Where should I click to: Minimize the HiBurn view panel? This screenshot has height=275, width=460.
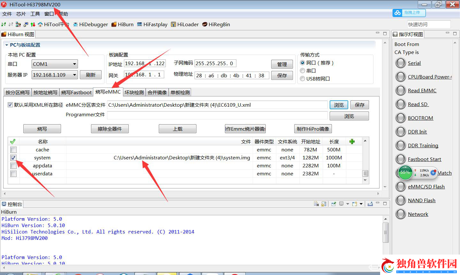pyautogui.click(x=377, y=33)
